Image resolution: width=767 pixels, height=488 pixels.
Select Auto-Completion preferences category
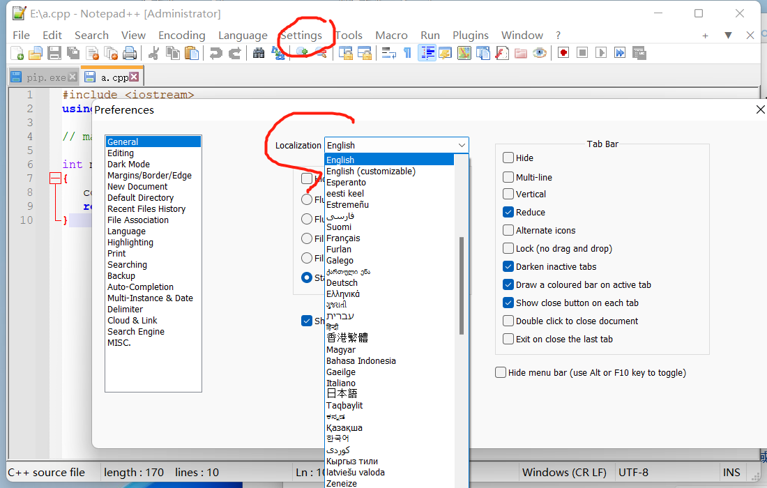pyautogui.click(x=140, y=287)
